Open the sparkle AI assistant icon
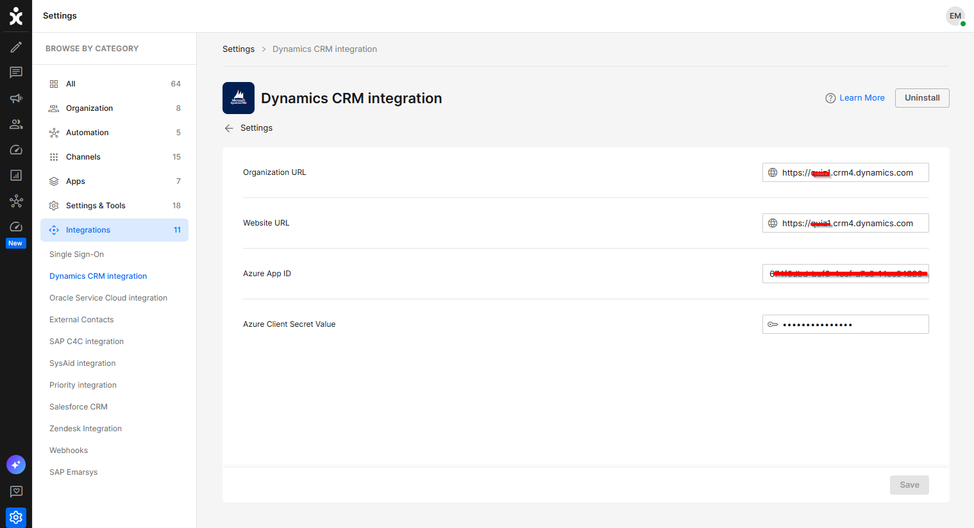The height and width of the screenshot is (528, 974). (x=16, y=465)
